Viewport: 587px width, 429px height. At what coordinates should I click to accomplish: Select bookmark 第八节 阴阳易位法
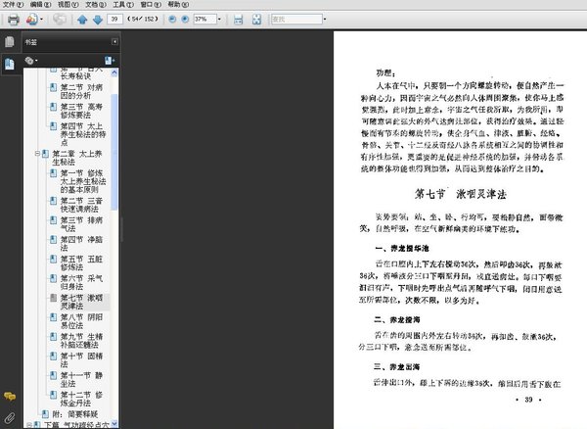81,321
